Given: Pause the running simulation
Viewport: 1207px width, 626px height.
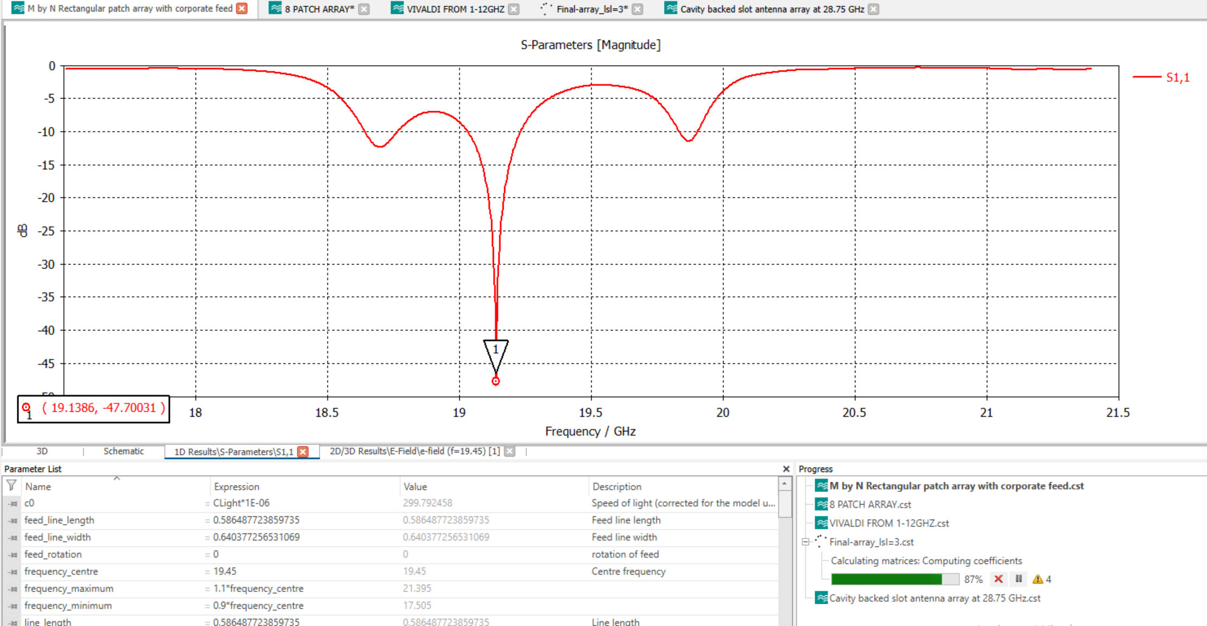Looking at the screenshot, I should (x=1019, y=579).
